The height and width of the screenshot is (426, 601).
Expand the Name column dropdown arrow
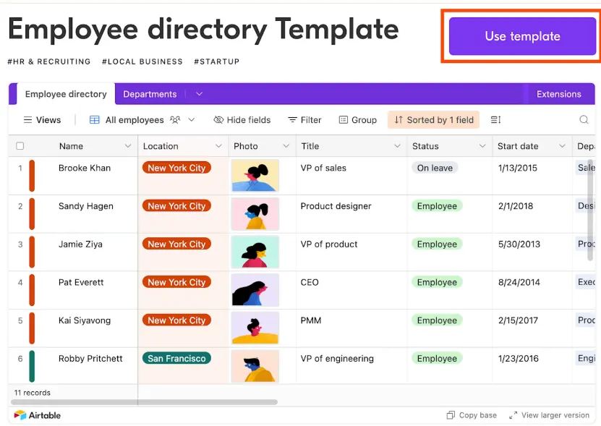[x=128, y=146]
